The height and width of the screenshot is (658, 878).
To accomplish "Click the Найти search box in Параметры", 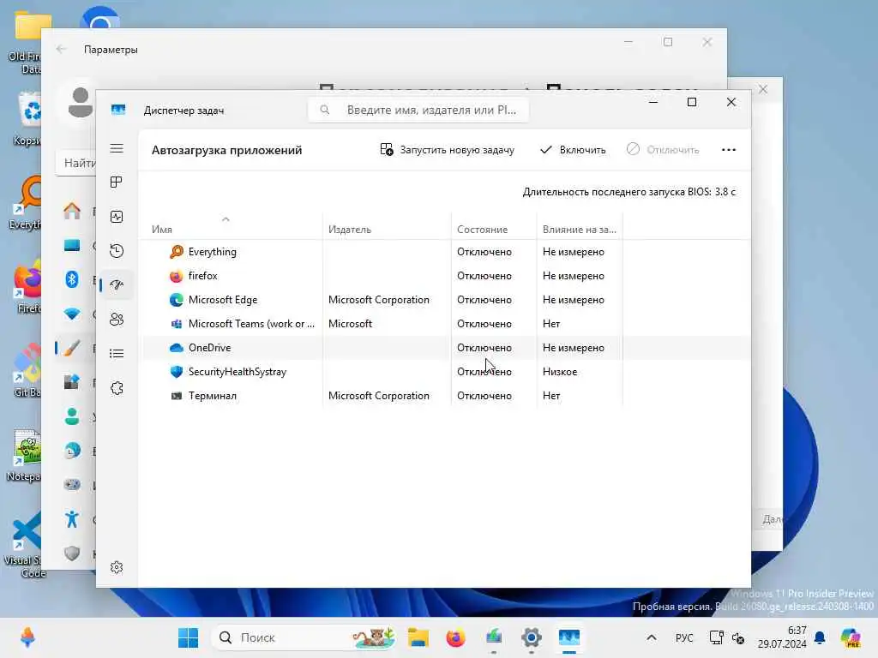I will tap(76, 164).
